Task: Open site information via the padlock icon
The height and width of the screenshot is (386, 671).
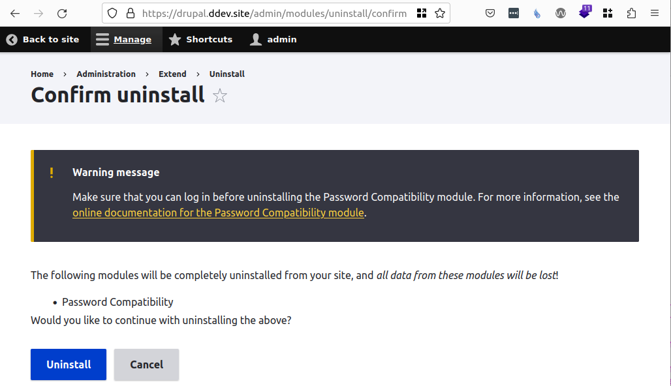Action: [x=133, y=13]
